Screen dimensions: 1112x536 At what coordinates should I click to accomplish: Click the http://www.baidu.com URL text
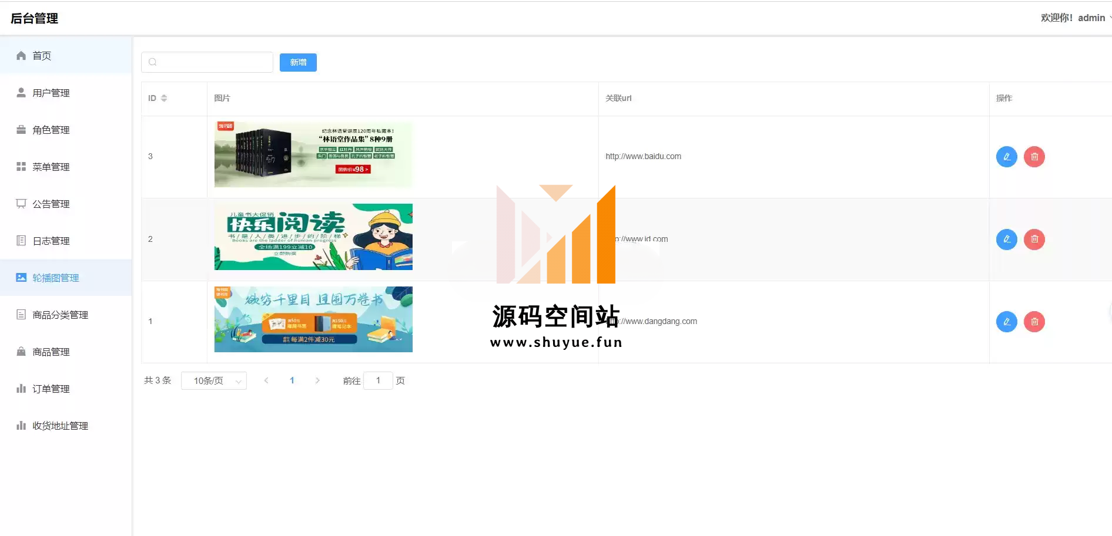tap(643, 156)
